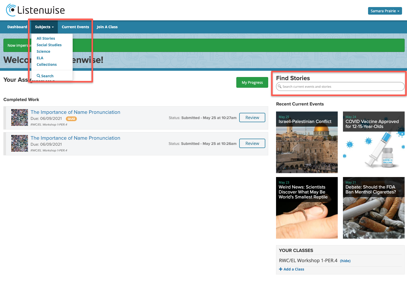Hide the RWC/EL Workshop class
Screen dimensions: 407x282
(345, 261)
